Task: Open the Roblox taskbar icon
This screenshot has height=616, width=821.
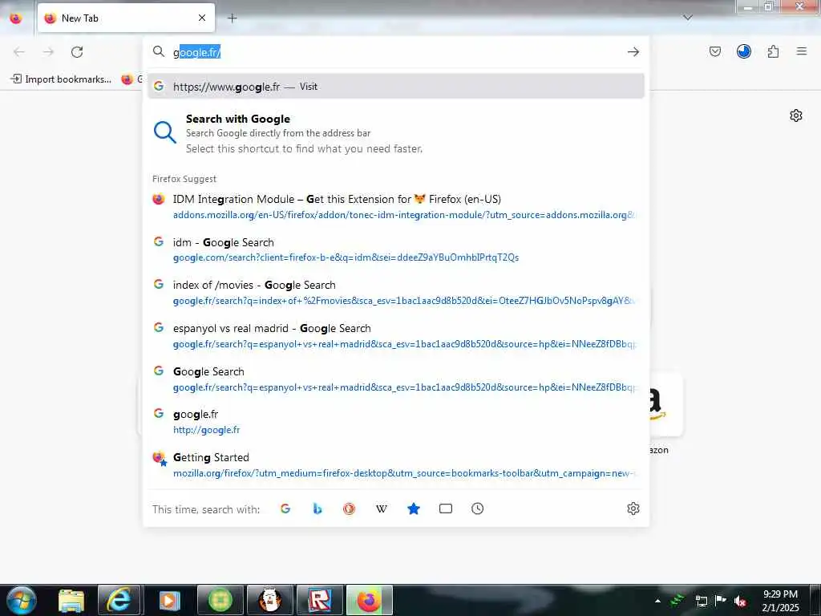Action: click(319, 600)
